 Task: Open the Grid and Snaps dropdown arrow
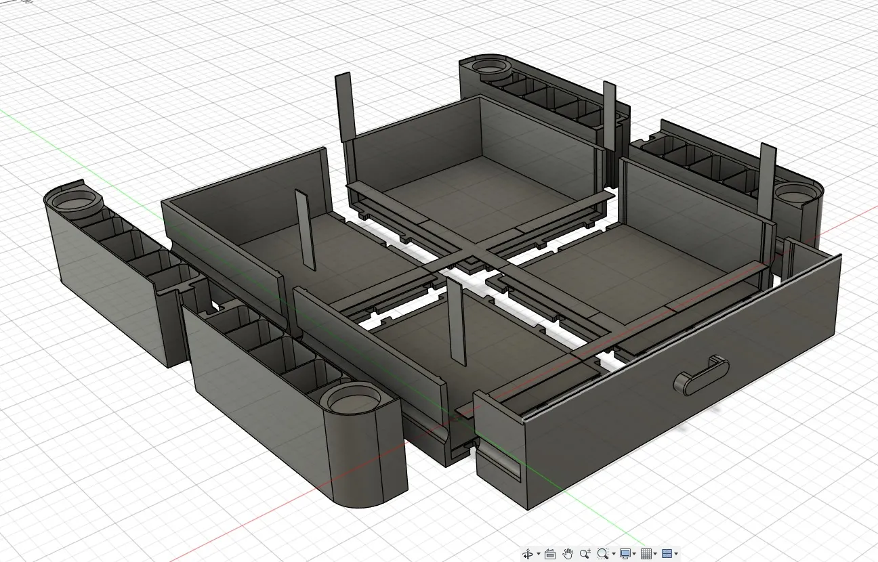(x=655, y=553)
